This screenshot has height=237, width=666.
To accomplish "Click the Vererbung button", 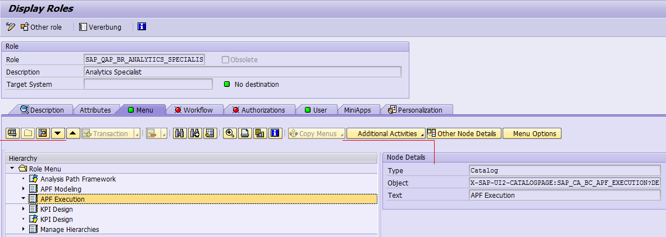I will click(x=101, y=27).
